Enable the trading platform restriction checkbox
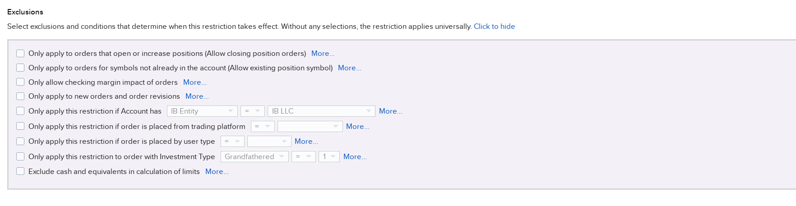 [x=20, y=126]
